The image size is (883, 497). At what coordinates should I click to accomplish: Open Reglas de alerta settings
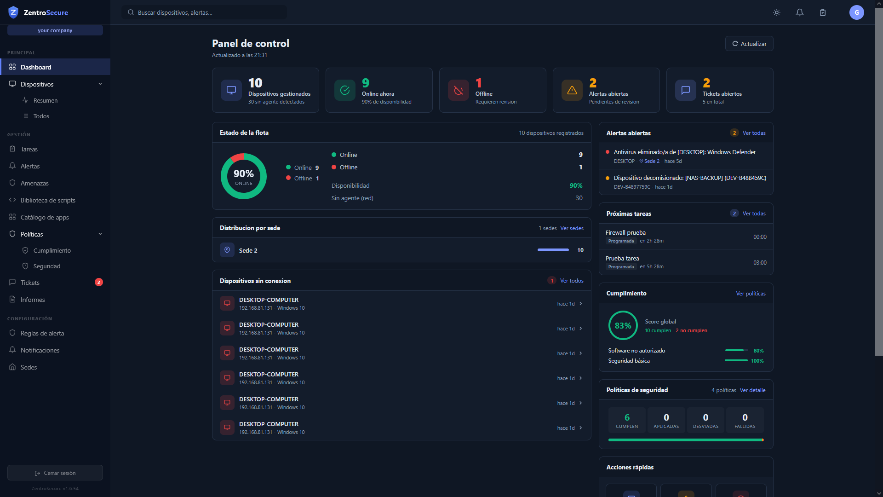42,333
